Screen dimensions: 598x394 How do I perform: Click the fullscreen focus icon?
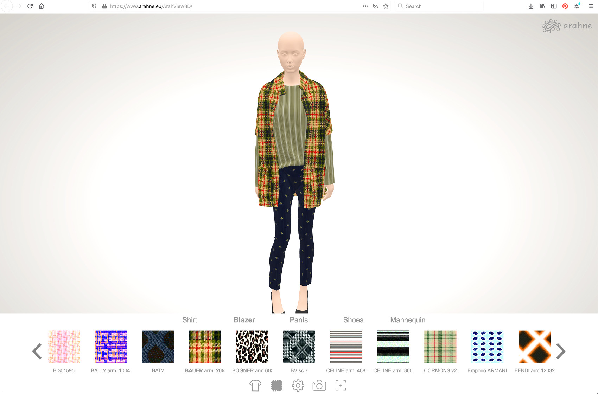point(341,386)
